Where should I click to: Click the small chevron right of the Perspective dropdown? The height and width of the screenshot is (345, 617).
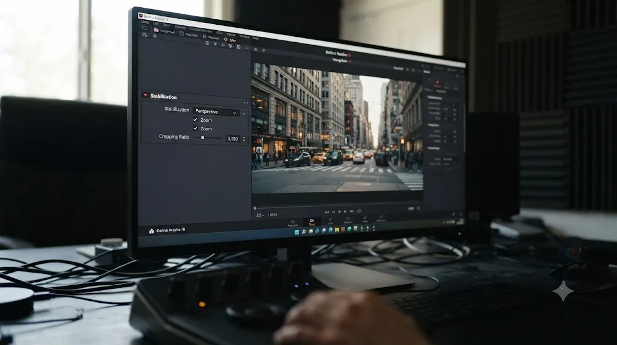click(243, 114)
